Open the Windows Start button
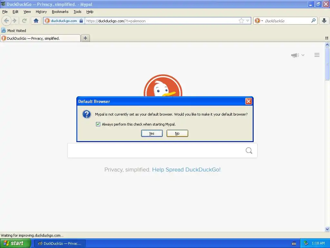The height and width of the screenshot is (248, 330). (x=15, y=243)
